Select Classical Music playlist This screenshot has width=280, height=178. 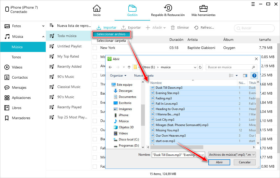[69, 87]
